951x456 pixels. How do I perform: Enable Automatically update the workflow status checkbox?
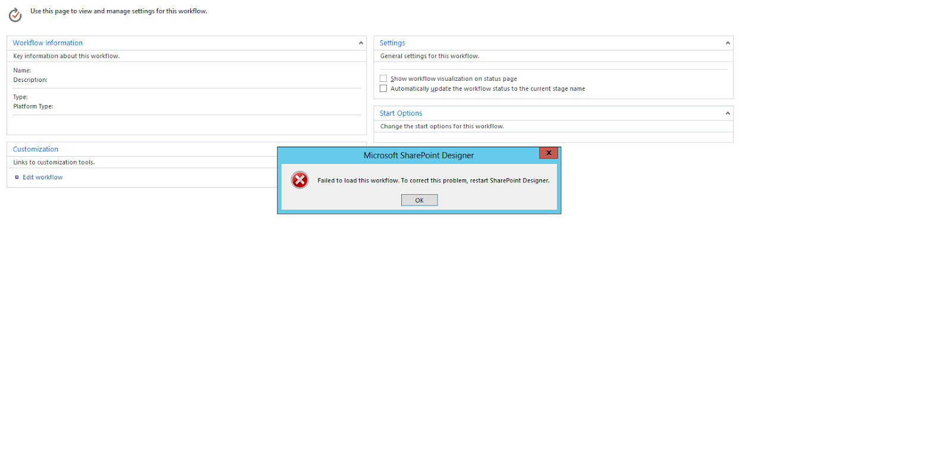[383, 88]
